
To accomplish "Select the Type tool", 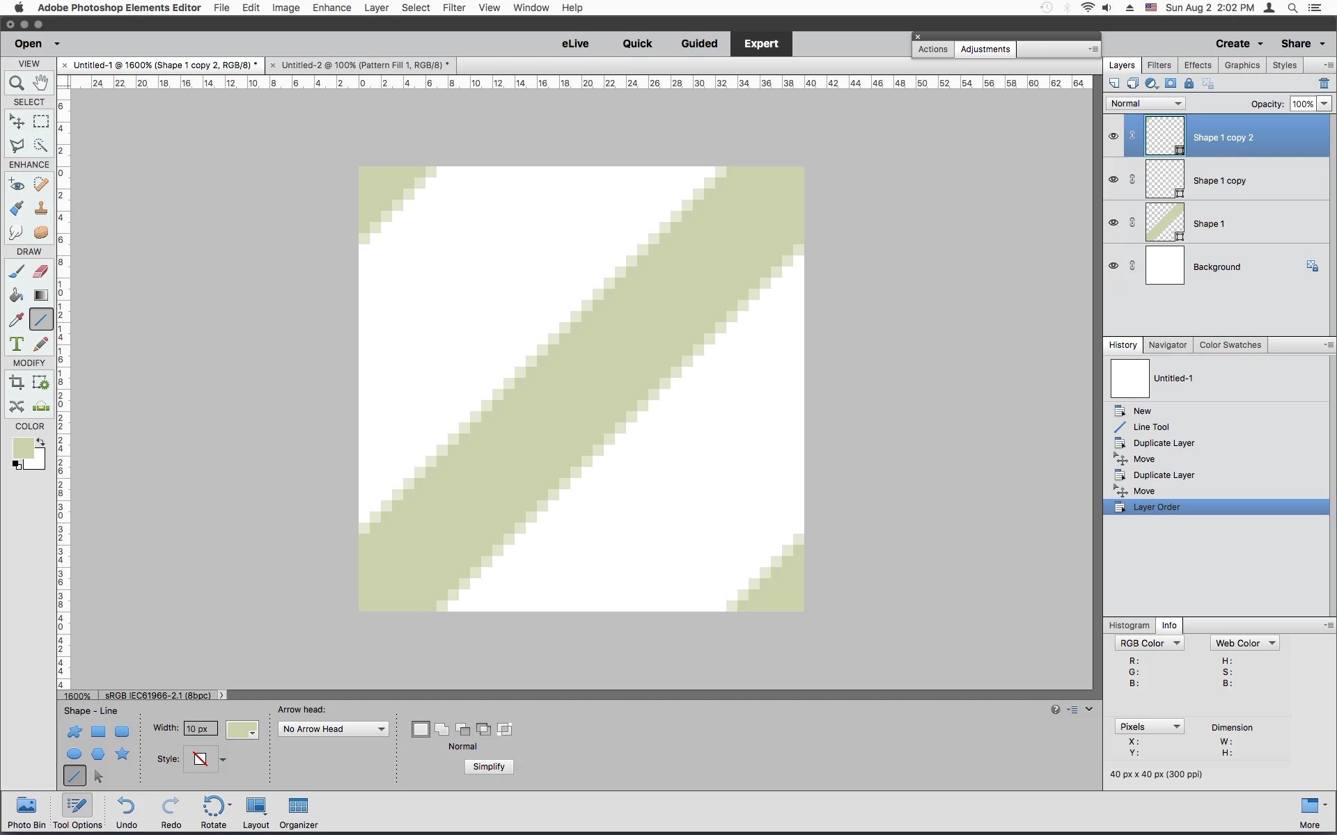I will click(17, 344).
